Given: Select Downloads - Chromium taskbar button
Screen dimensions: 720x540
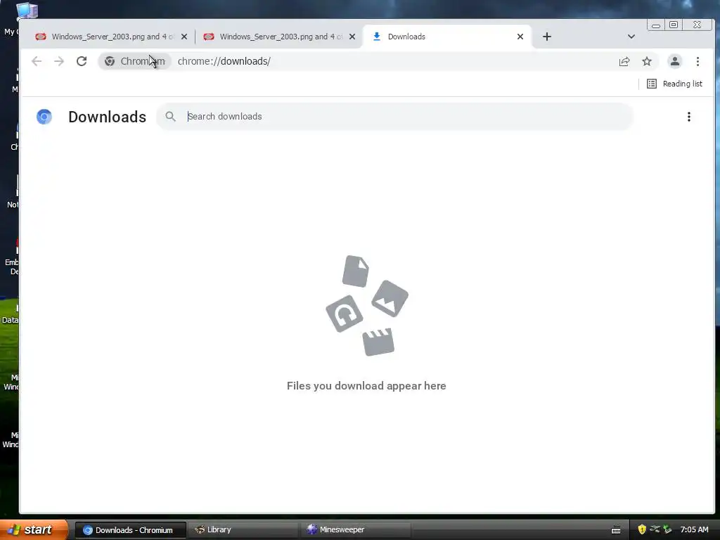Looking at the screenshot, I should [131, 530].
